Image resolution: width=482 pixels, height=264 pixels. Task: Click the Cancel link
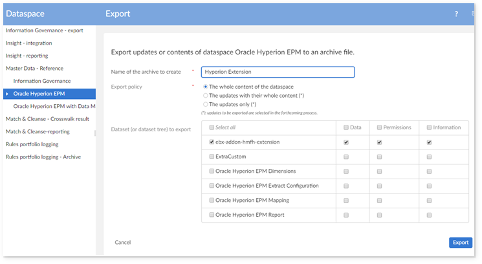point(123,243)
